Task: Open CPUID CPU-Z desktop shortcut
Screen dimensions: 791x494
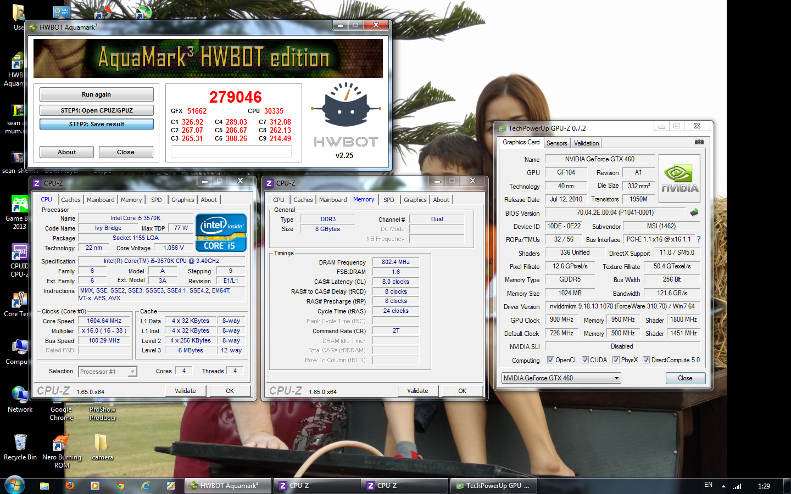Action: pos(19,260)
